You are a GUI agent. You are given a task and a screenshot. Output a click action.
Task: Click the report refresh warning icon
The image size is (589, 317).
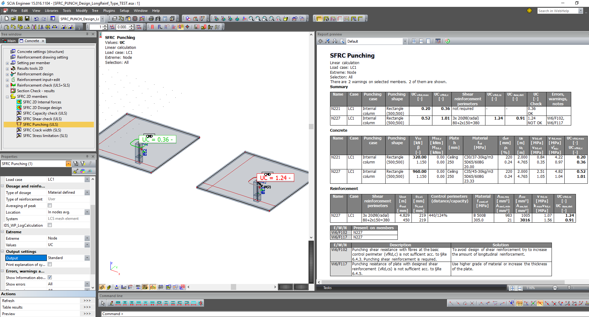[x=447, y=41]
